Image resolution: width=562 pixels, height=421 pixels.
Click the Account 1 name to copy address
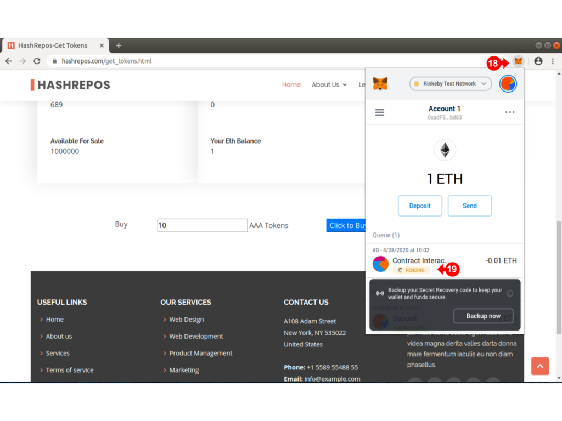click(445, 109)
